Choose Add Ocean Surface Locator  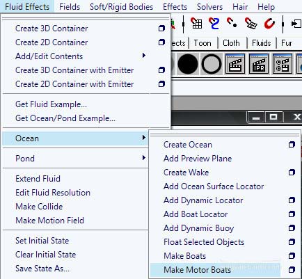pos(214,186)
